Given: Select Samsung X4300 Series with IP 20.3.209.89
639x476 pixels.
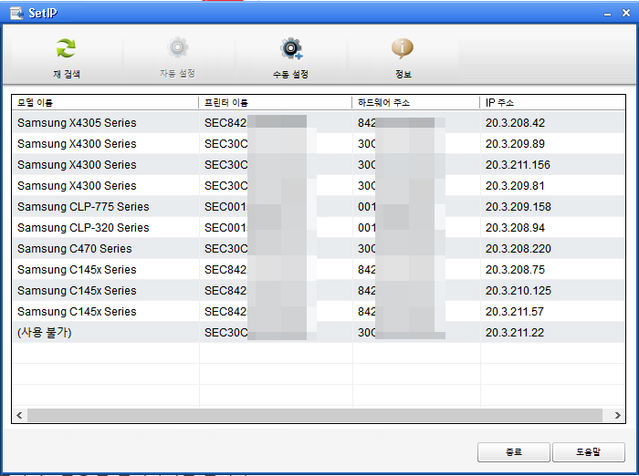Looking at the screenshot, I should [x=319, y=144].
